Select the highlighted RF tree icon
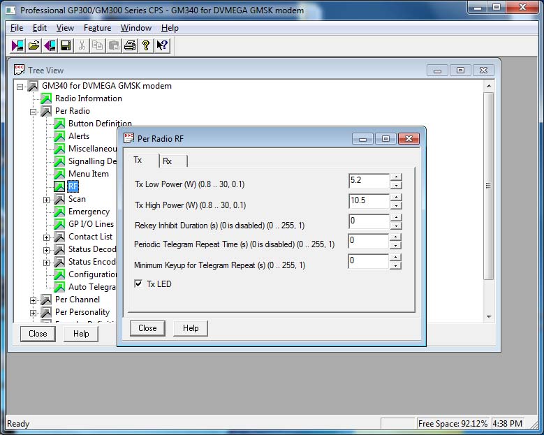This screenshot has width=544, height=435. 59,186
